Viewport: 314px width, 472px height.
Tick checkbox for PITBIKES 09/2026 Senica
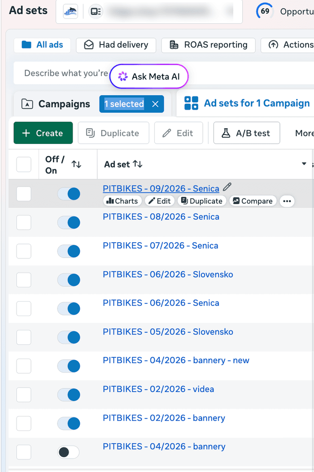[x=24, y=194]
